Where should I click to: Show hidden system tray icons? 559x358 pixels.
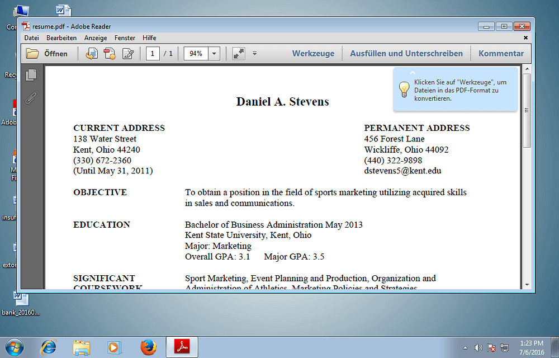[466, 347]
